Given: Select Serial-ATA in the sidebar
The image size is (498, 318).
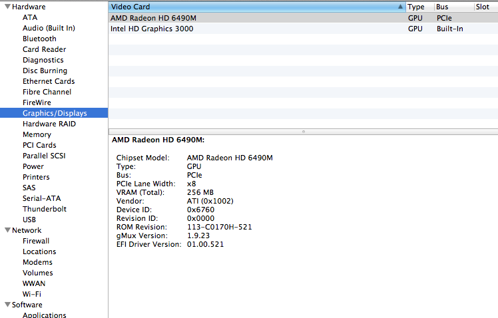Looking at the screenshot, I should [x=41, y=198].
